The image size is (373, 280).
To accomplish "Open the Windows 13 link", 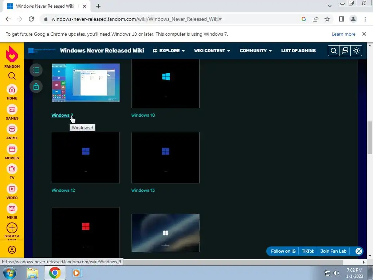I will pyautogui.click(x=143, y=190).
